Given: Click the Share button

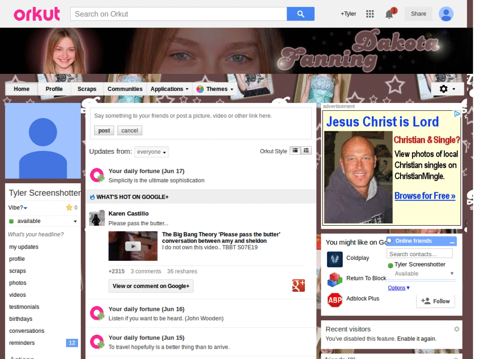Looking at the screenshot, I should pos(419,14).
